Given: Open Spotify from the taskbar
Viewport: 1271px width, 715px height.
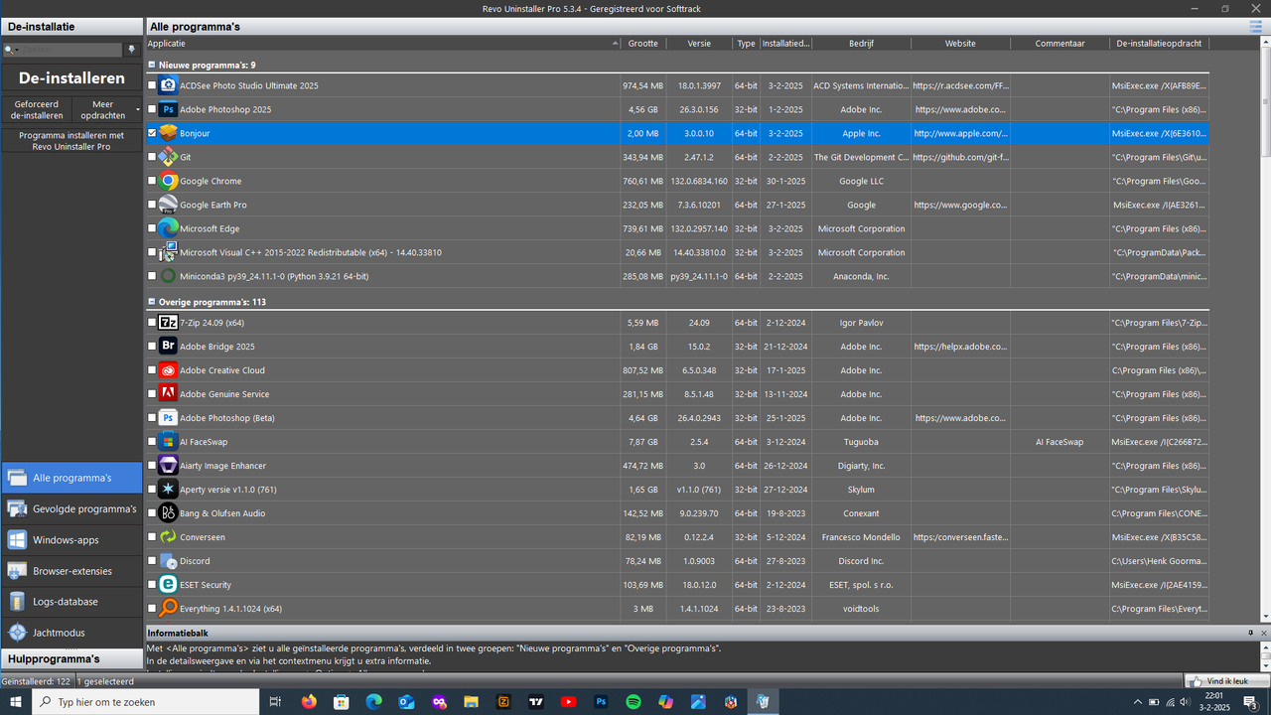Looking at the screenshot, I should coord(634,702).
